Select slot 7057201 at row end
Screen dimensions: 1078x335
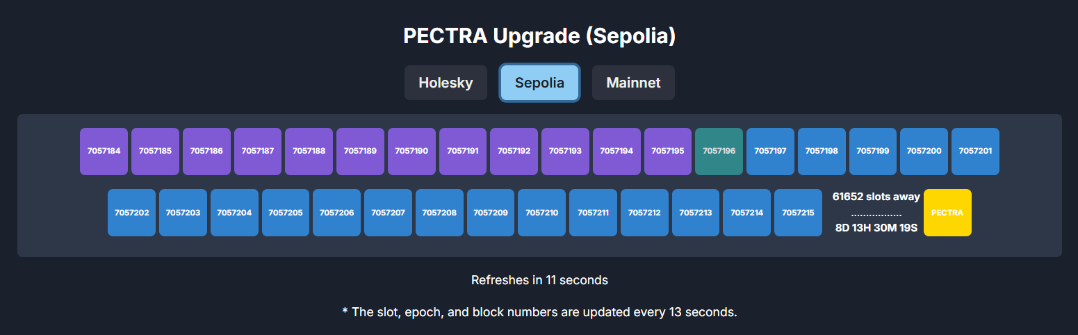tap(975, 151)
